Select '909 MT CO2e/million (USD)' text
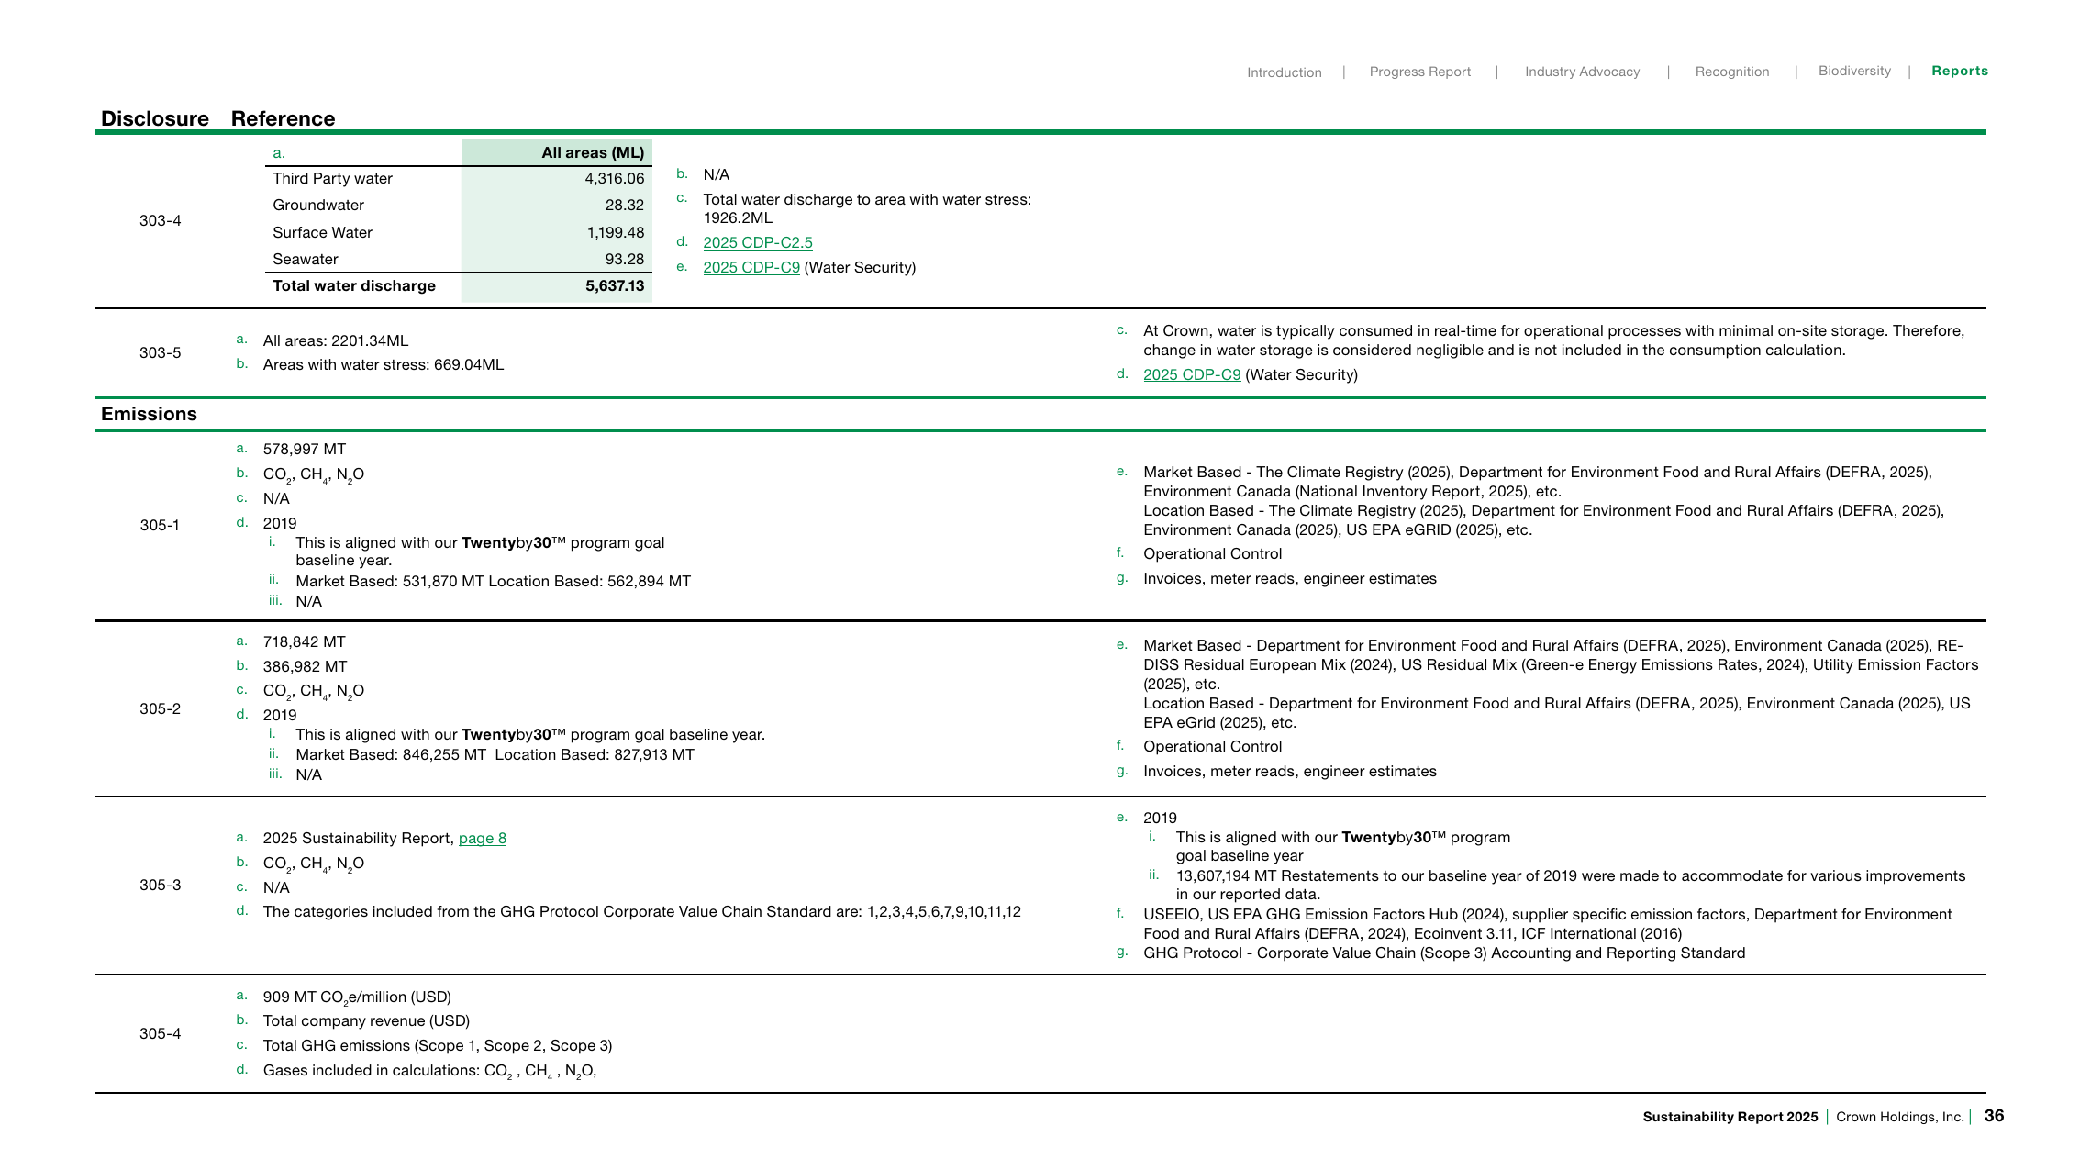 click(x=357, y=997)
